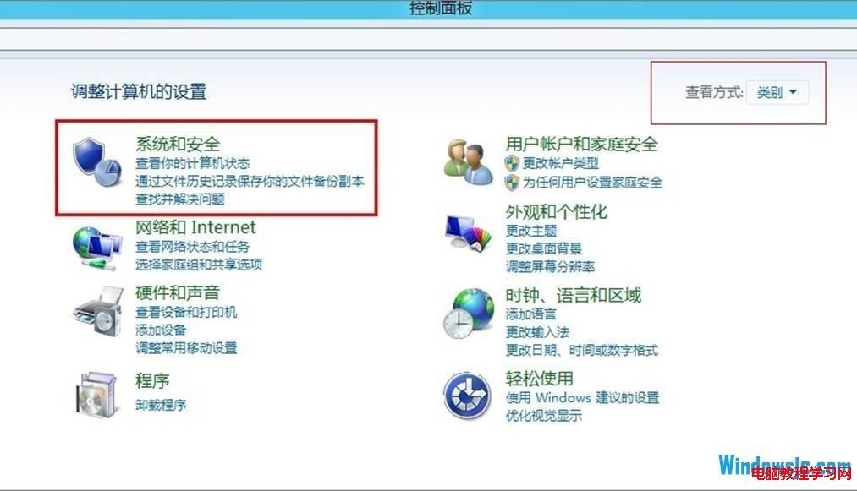
Task: Open the System and Security shield icon
Action: click(x=96, y=162)
